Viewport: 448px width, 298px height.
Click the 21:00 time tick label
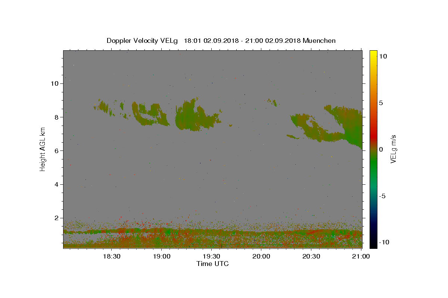[361, 256]
